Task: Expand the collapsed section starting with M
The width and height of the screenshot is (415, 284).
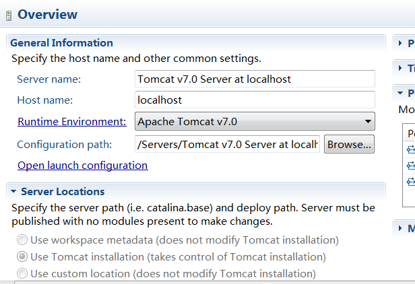Action: (400, 228)
